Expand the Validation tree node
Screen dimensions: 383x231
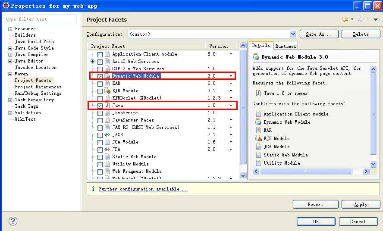pos(10,113)
